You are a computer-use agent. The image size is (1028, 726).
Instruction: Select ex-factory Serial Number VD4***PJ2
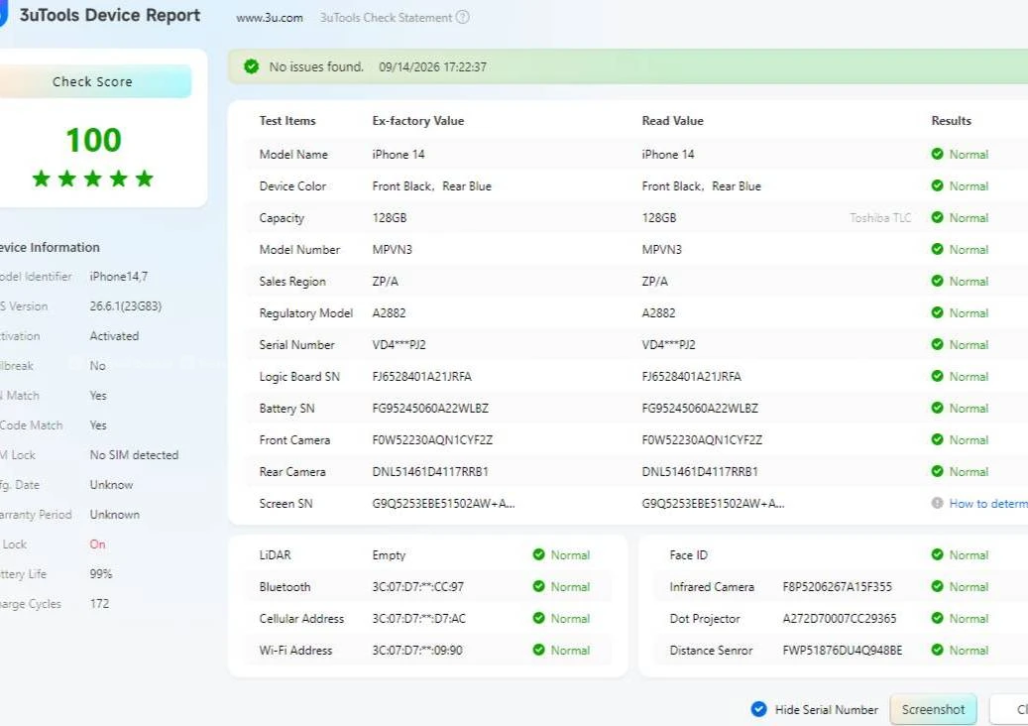click(399, 345)
